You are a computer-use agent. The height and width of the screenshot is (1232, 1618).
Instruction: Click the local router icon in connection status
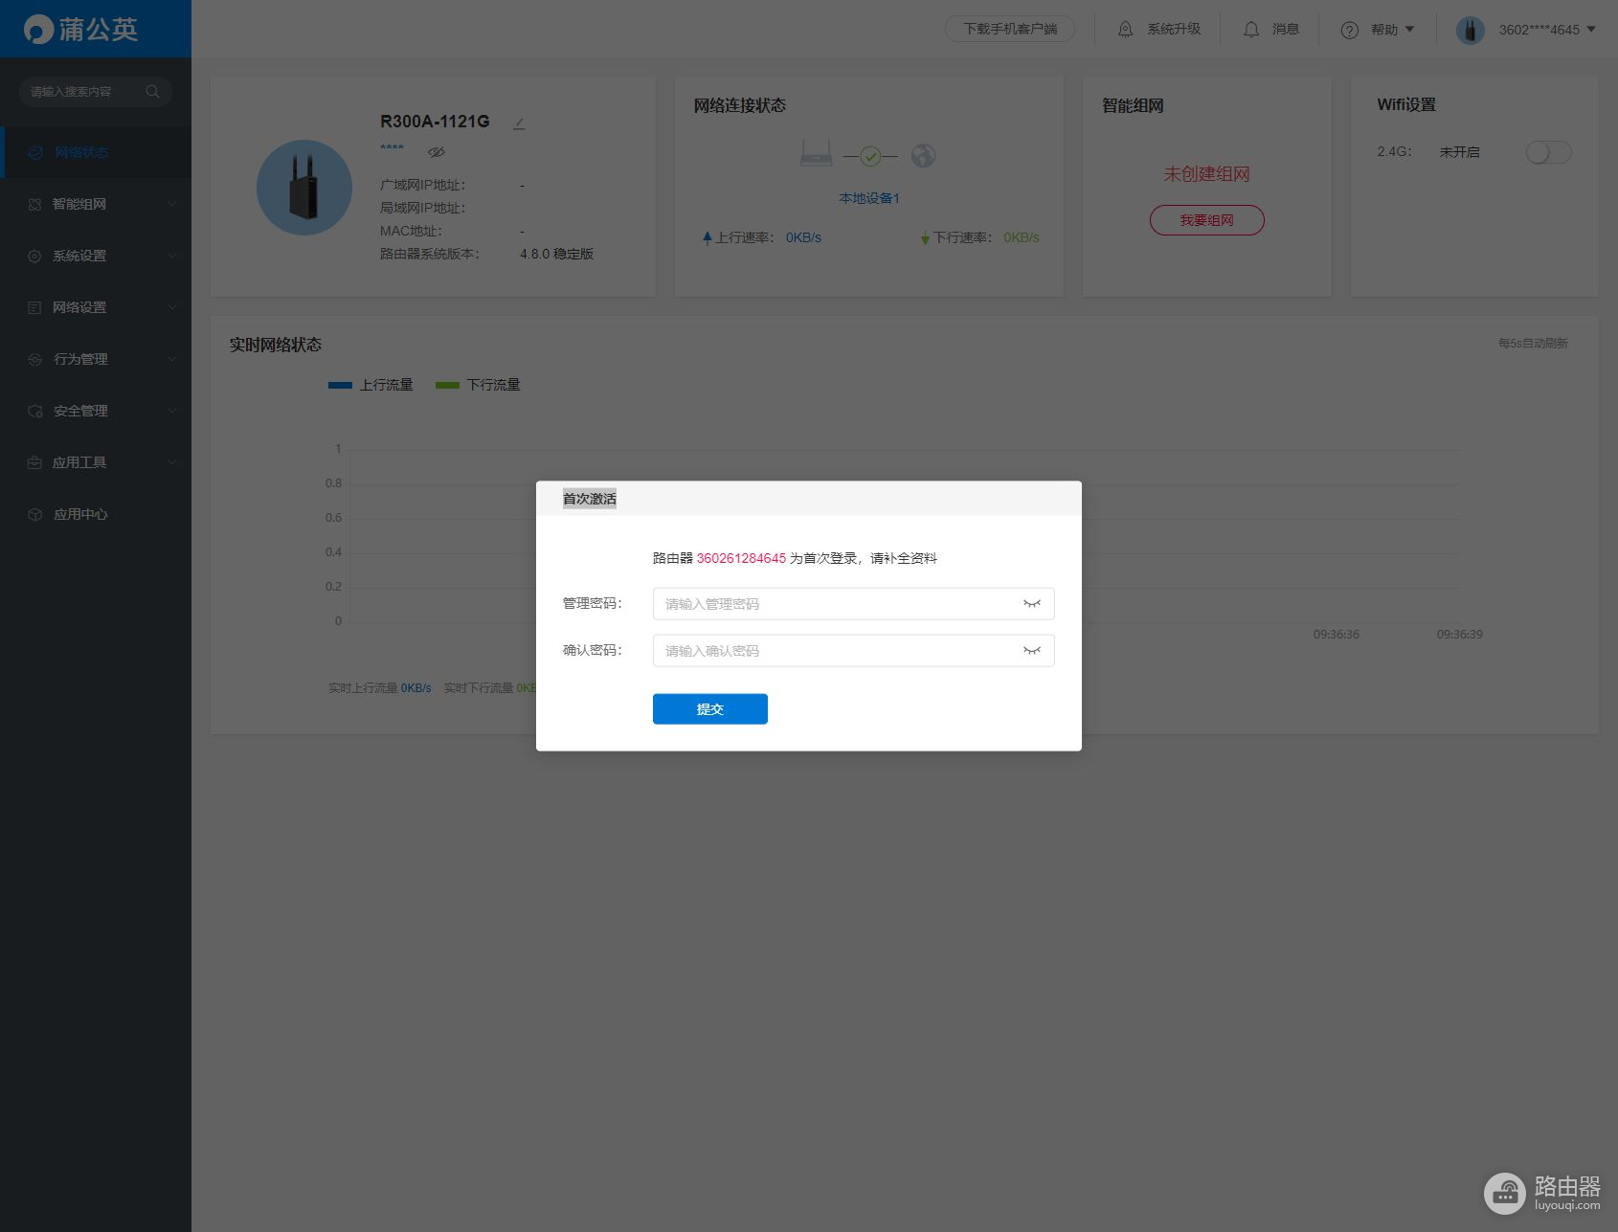coord(816,153)
